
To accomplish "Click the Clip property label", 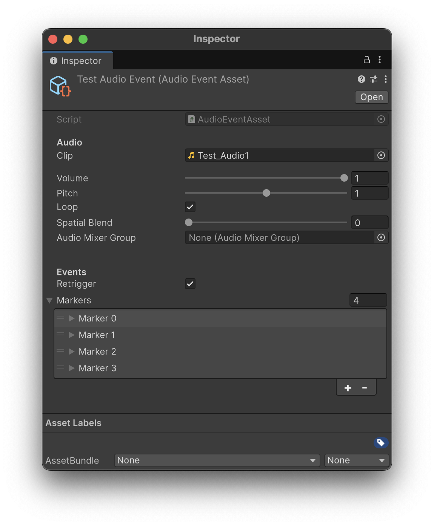I will pos(65,156).
